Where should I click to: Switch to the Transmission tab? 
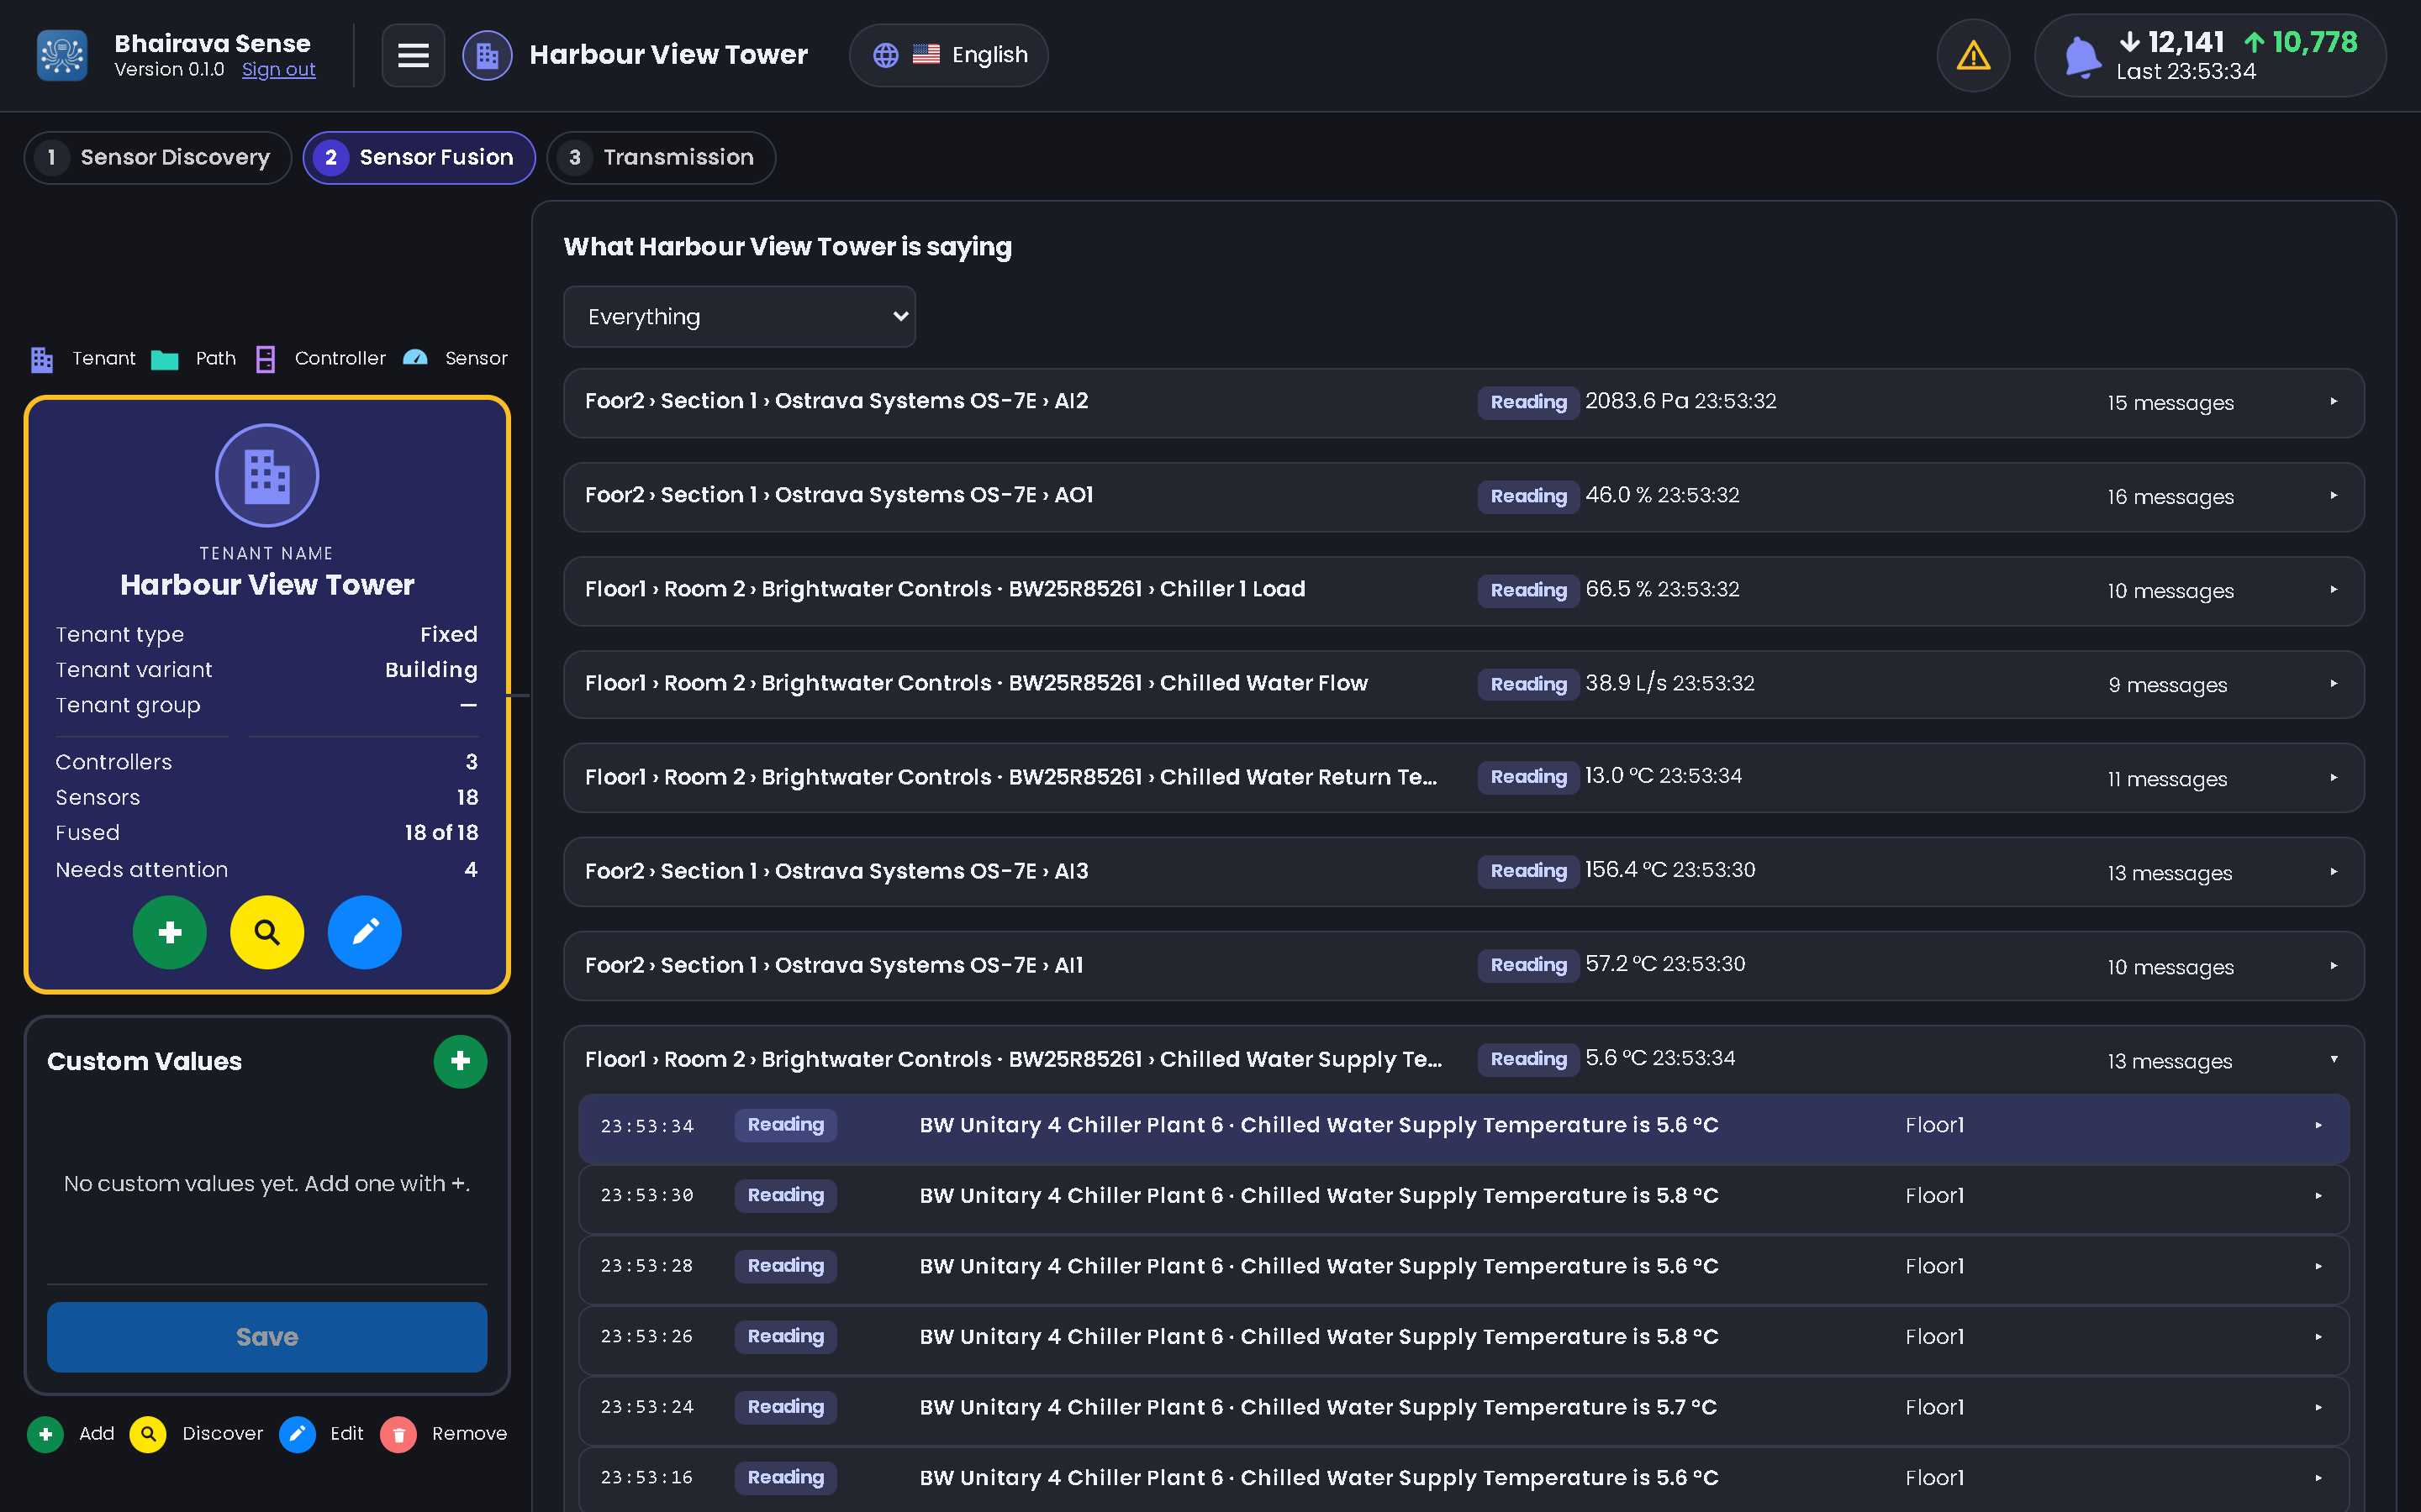[662, 158]
